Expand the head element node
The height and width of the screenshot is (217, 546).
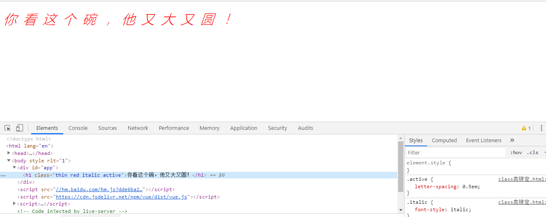tap(9, 153)
